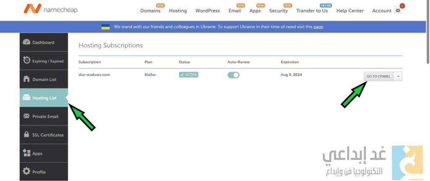The image size is (430, 181).
Task: Click the Expiring / Expired clock icon
Action: 26,60
